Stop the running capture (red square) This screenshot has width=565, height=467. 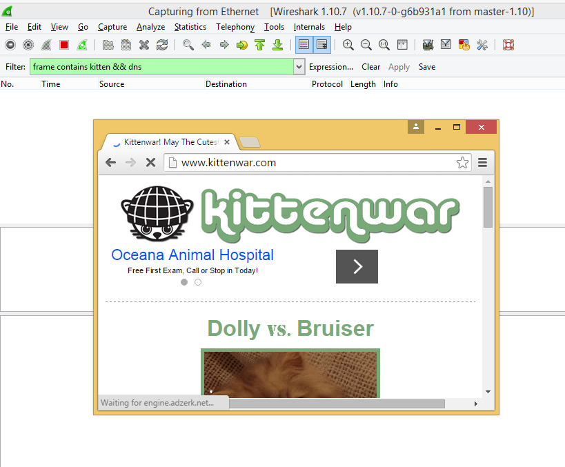click(64, 45)
